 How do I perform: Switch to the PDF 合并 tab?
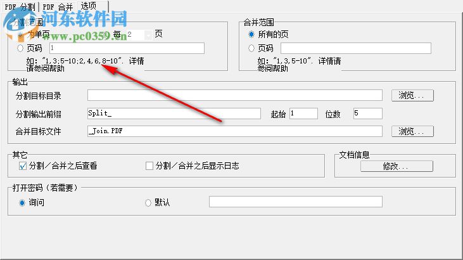(58, 6)
